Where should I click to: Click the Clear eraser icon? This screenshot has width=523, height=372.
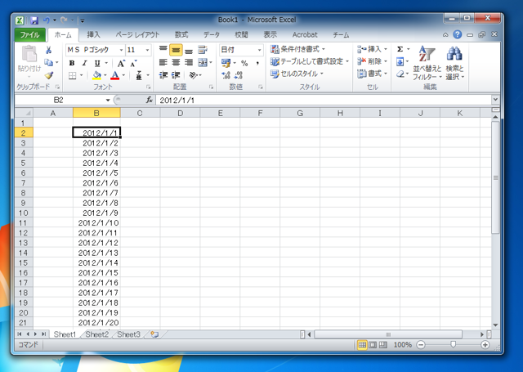pyautogui.click(x=400, y=74)
